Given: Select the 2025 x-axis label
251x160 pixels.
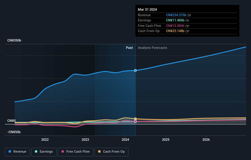Looking at the screenshot, I should pos(166,140).
